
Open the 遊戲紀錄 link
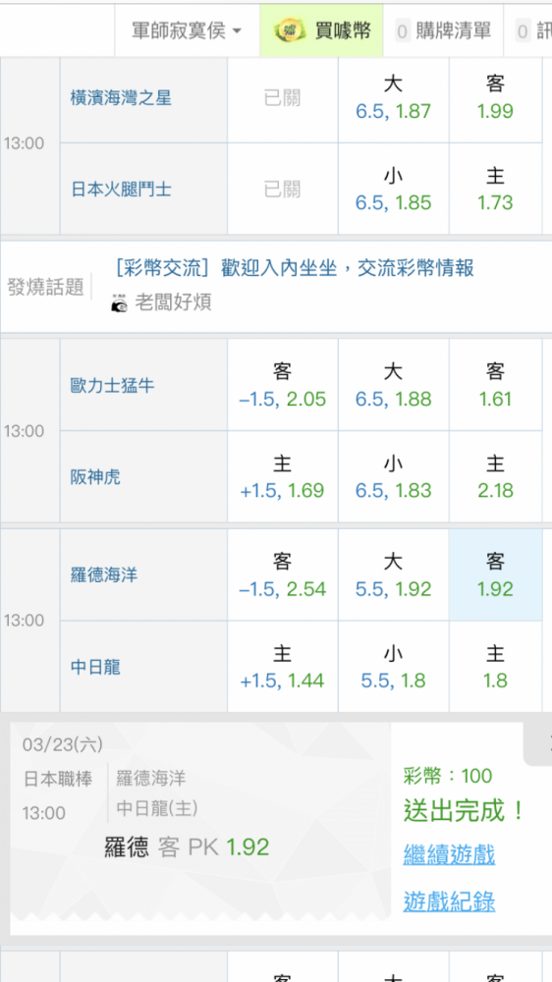(449, 901)
